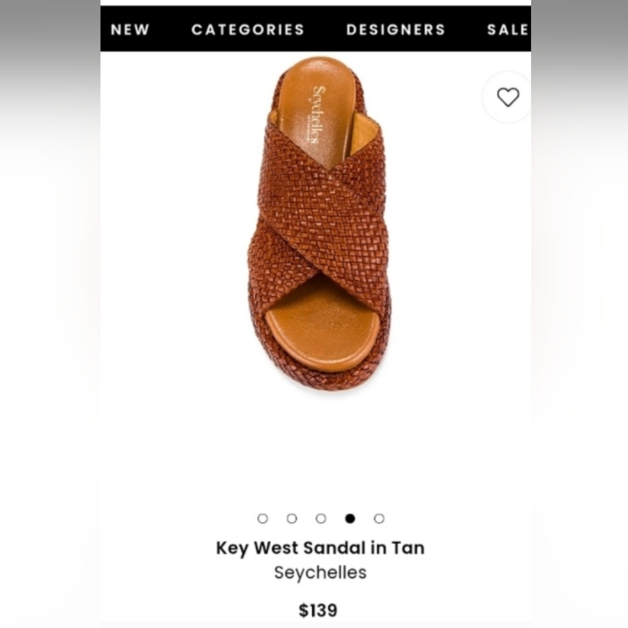Browse the DESIGNERS menu item
The image size is (628, 628).
[x=396, y=30]
